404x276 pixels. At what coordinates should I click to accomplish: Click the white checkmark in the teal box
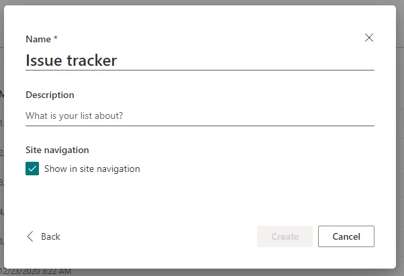point(32,169)
